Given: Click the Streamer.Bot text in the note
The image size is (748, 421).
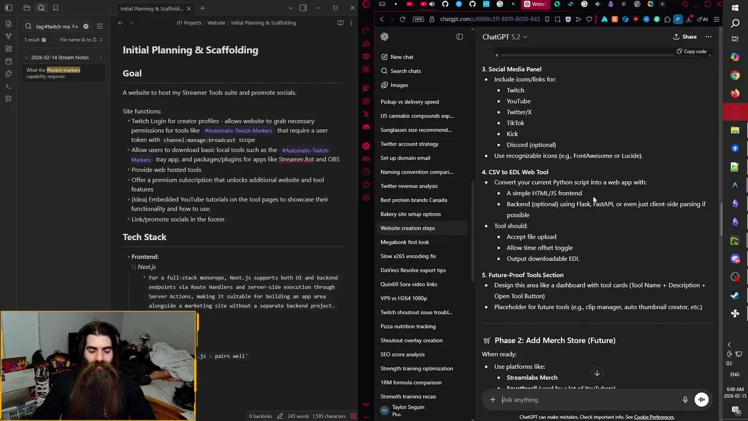Looking at the screenshot, I should pos(296,160).
